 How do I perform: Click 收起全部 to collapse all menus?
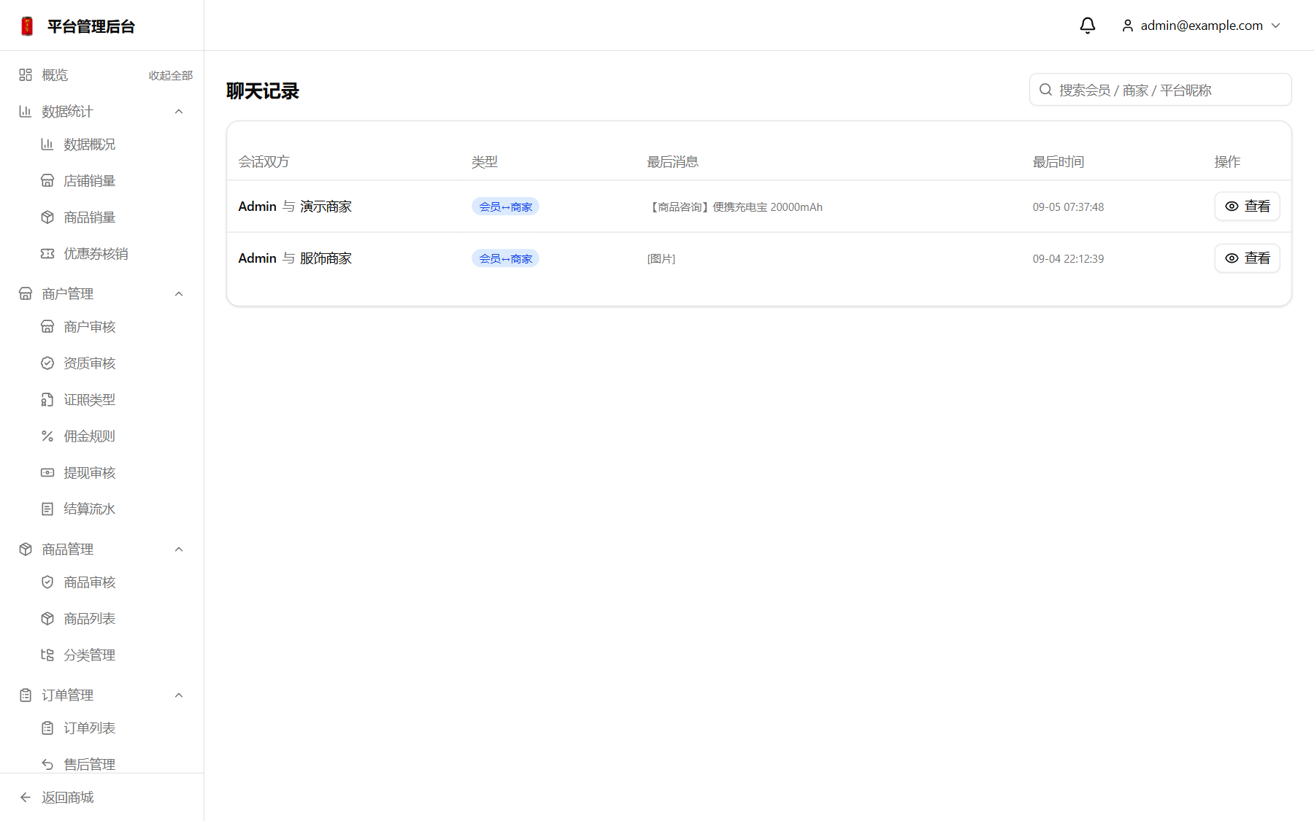171,75
